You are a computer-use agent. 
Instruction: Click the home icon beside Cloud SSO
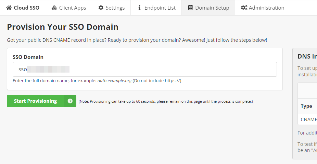pos(9,8)
